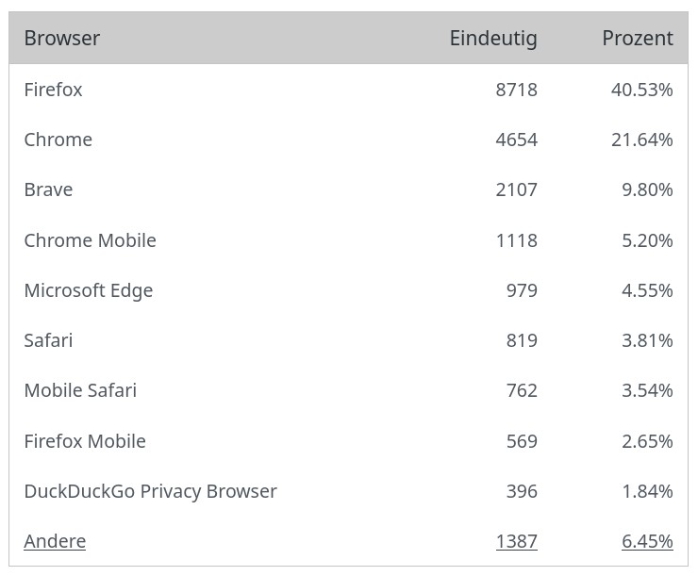This screenshot has width=698, height=576.
Task: Select the Firefox row label
Action: click(54, 90)
